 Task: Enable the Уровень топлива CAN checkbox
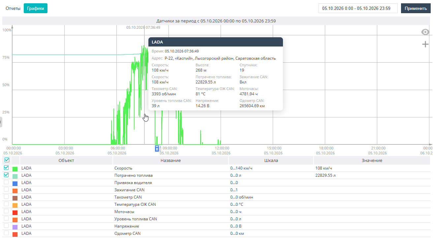coord(6,218)
